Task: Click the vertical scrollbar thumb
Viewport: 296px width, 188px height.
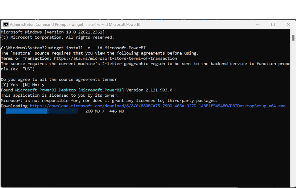Action: (293, 37)
